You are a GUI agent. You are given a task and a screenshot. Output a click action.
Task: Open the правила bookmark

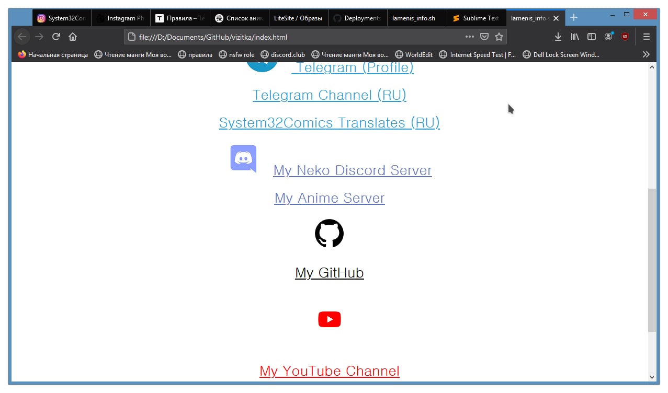click(x=195, y=54)
